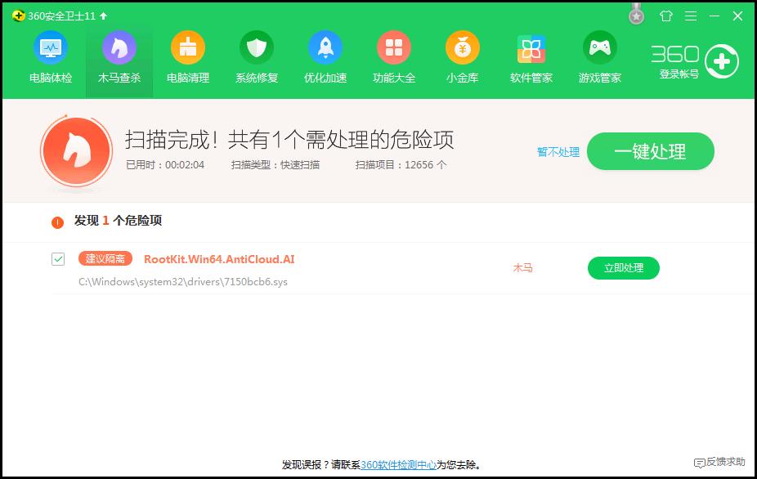Open the 电脑清理 computer cleanup tool

(x=187, y=56)
